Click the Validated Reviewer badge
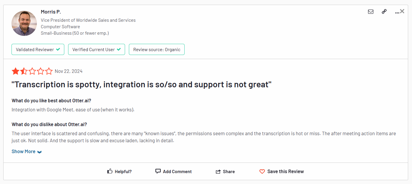Image resolution: width=412 pixels, height=184 pixels. point(38,49)
